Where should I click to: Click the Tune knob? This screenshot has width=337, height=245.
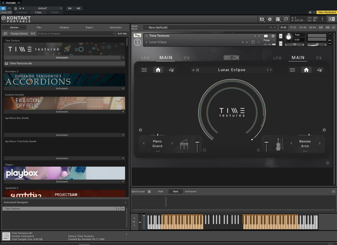click(x=289, y=37)
